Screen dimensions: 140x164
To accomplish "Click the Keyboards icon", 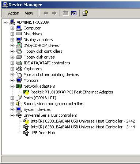I will click(x=19, y=69).
